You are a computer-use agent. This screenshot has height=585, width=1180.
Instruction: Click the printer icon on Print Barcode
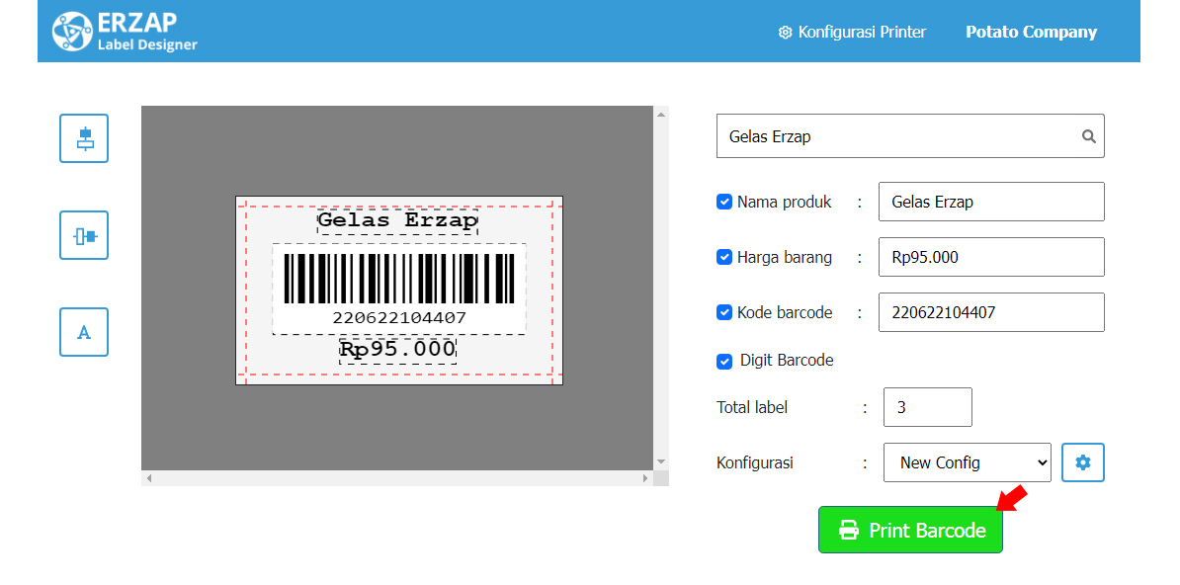pyautogui.click(x=849, y=530)
